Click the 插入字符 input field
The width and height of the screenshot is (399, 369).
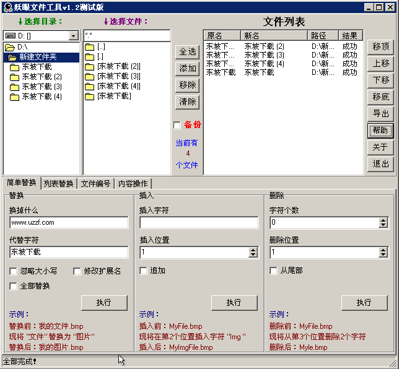tap(199, 223)
